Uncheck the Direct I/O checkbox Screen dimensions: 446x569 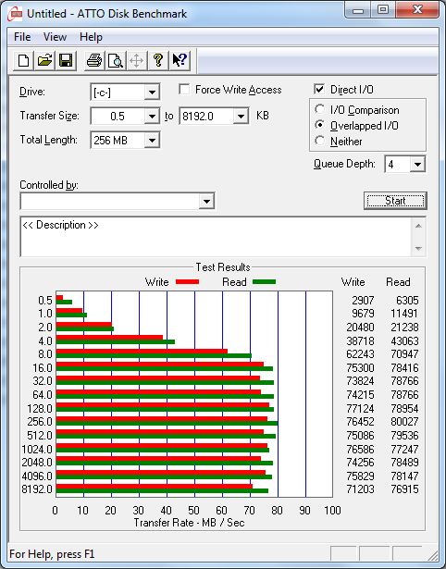tap(319, 90)
